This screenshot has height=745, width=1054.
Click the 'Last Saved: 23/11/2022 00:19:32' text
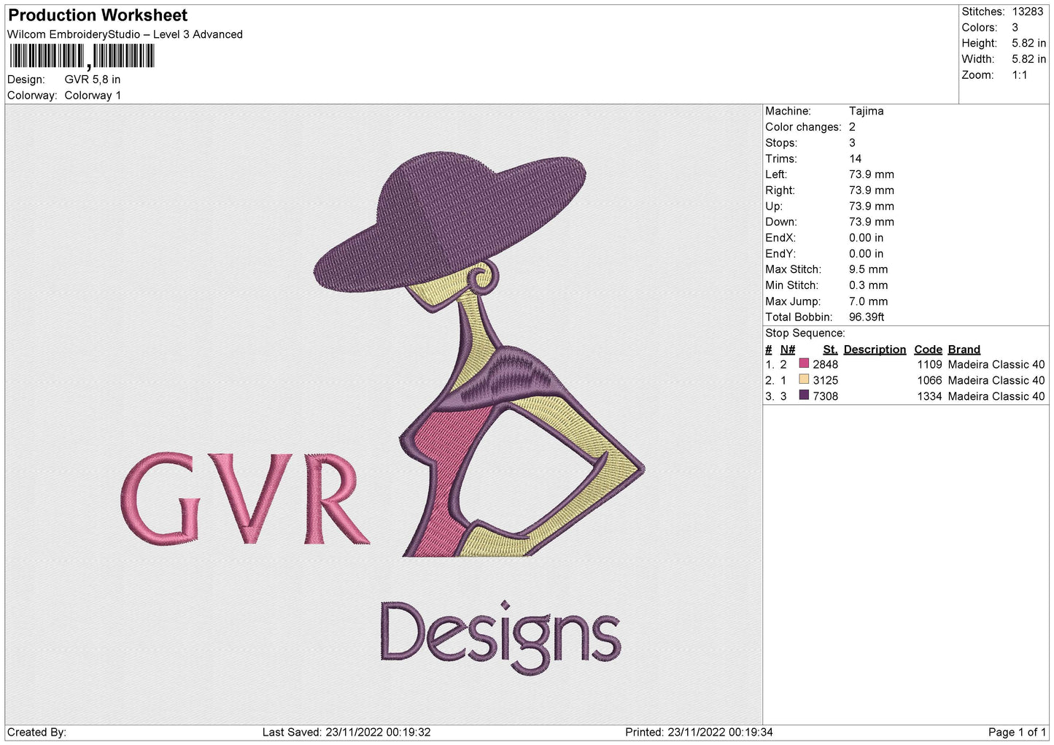pyautogui.click(x=346, y=733)
